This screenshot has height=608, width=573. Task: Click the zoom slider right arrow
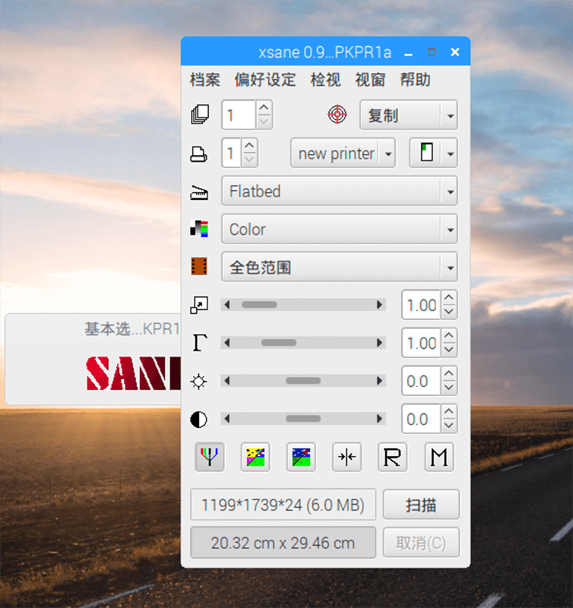(x=379, y=305)
